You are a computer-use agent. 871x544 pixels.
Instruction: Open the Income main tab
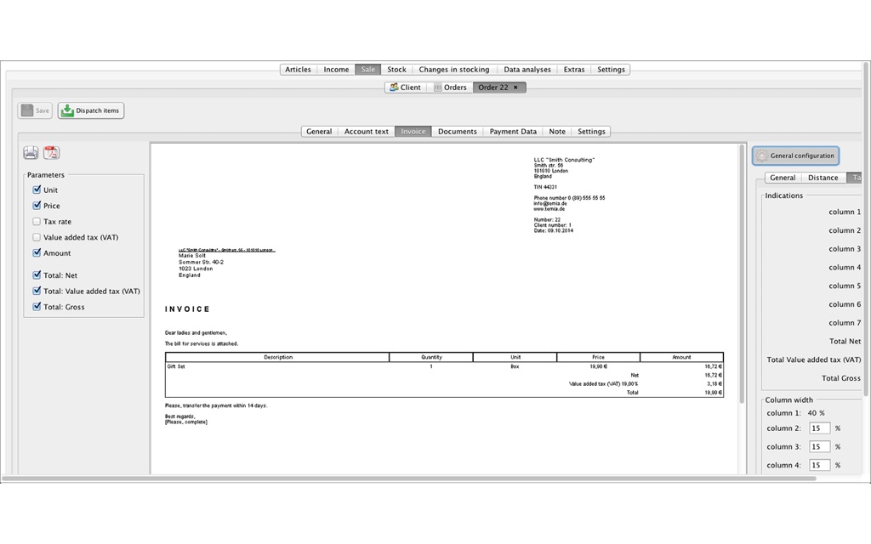point(336,70)
